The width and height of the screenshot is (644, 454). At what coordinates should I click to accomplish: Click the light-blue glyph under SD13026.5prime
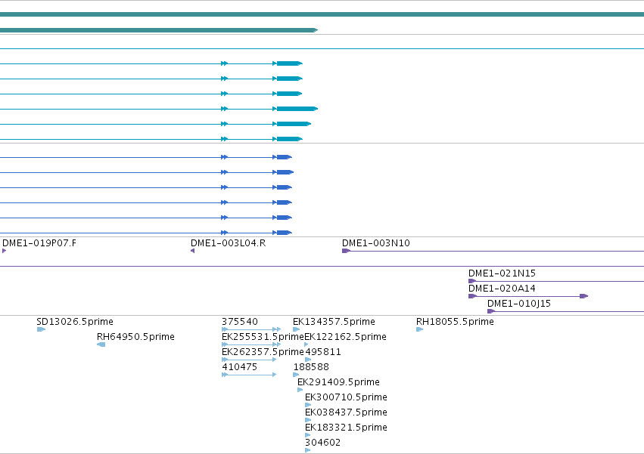point(41,329)
